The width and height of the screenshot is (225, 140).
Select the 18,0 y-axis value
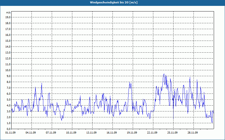click(8, 23)
